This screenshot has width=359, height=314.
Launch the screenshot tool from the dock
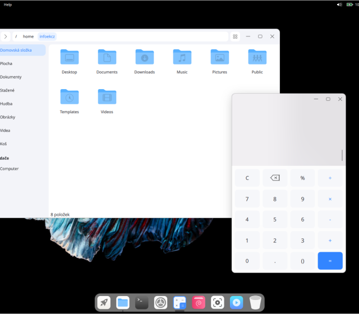tap(218, 303)
